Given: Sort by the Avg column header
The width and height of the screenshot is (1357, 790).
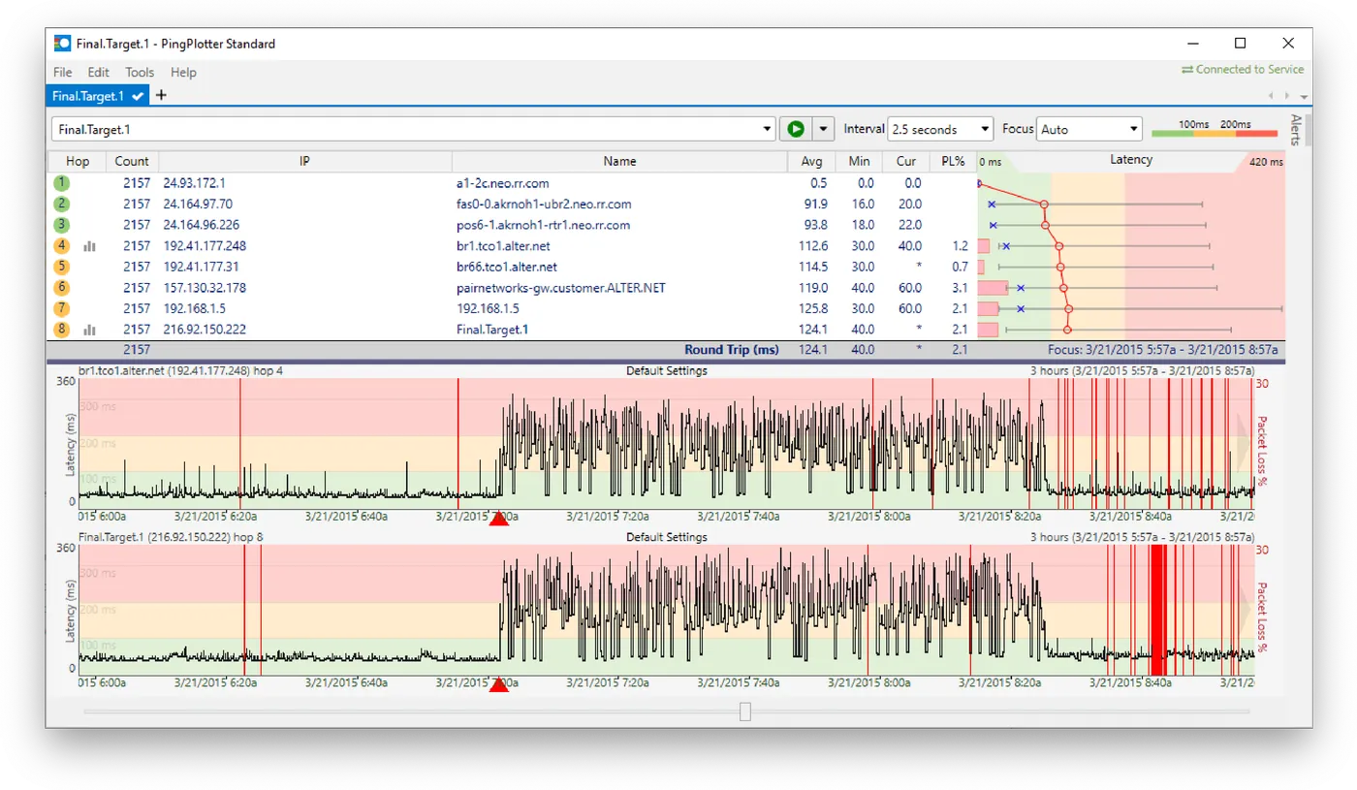Looking at the screenshot, I should (x=811, y=161).
